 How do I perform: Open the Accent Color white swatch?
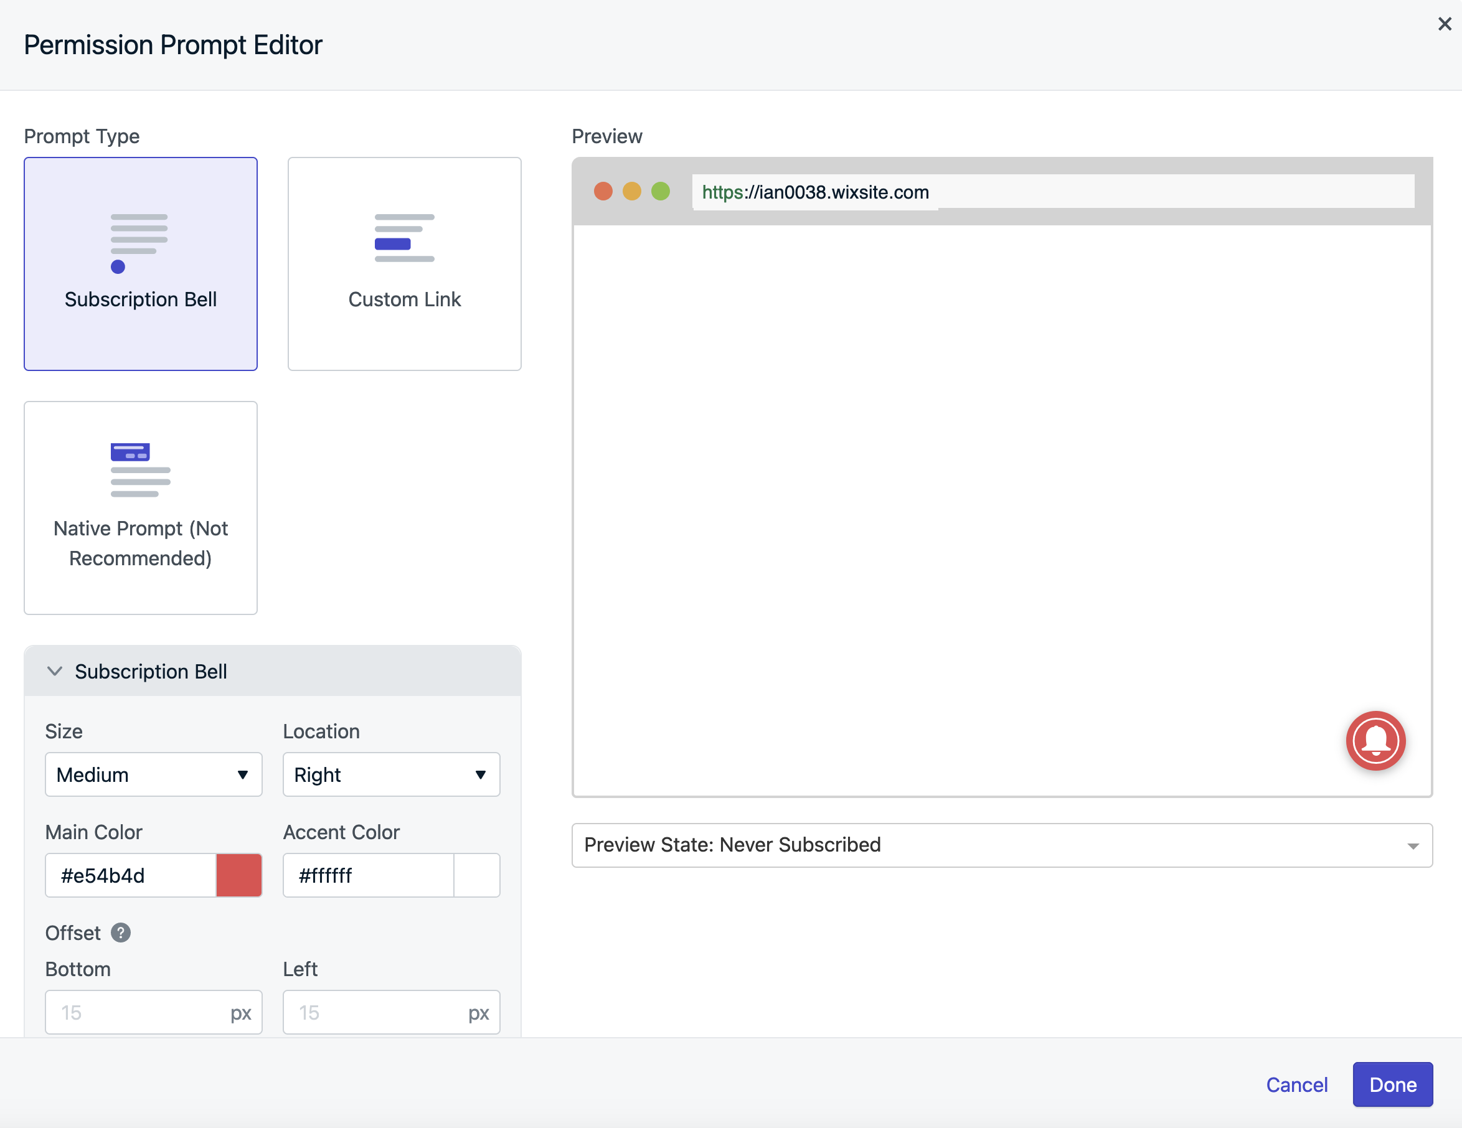pos(476,875)
